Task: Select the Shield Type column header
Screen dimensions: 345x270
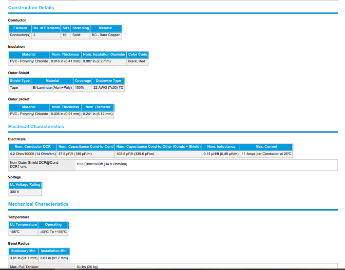Action: [19, 81]
